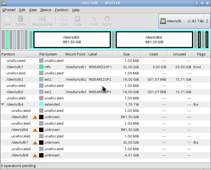Click the 32.00 GiB size of /dev/sdb7
The width and height of the screenshot is (211, 170).
[131, 143]
